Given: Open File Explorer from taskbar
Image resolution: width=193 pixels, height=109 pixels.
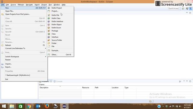Looking at the screenshot, I should pos(12,106).
